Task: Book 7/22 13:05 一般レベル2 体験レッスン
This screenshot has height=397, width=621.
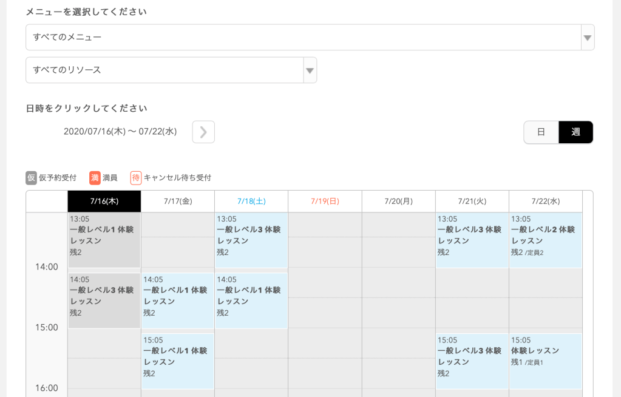Action: point(545,240)
